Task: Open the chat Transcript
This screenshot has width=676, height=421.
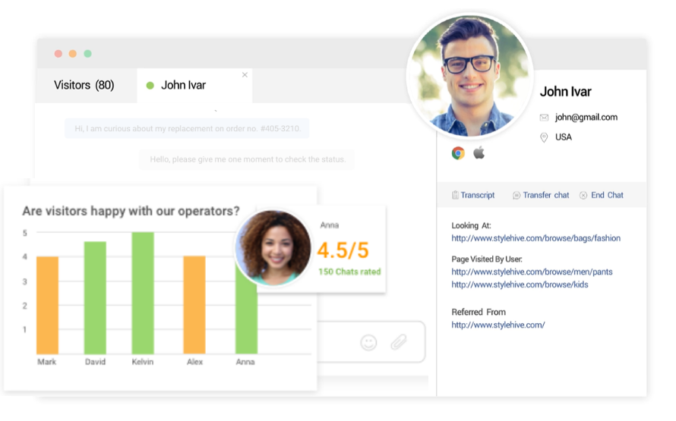Action: [x=473, y=195]
